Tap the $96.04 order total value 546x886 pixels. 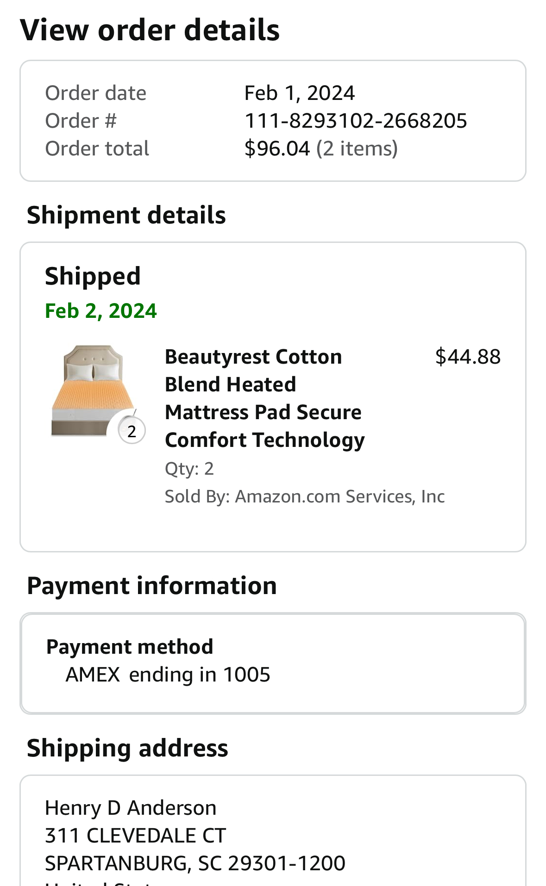[277, 149]
